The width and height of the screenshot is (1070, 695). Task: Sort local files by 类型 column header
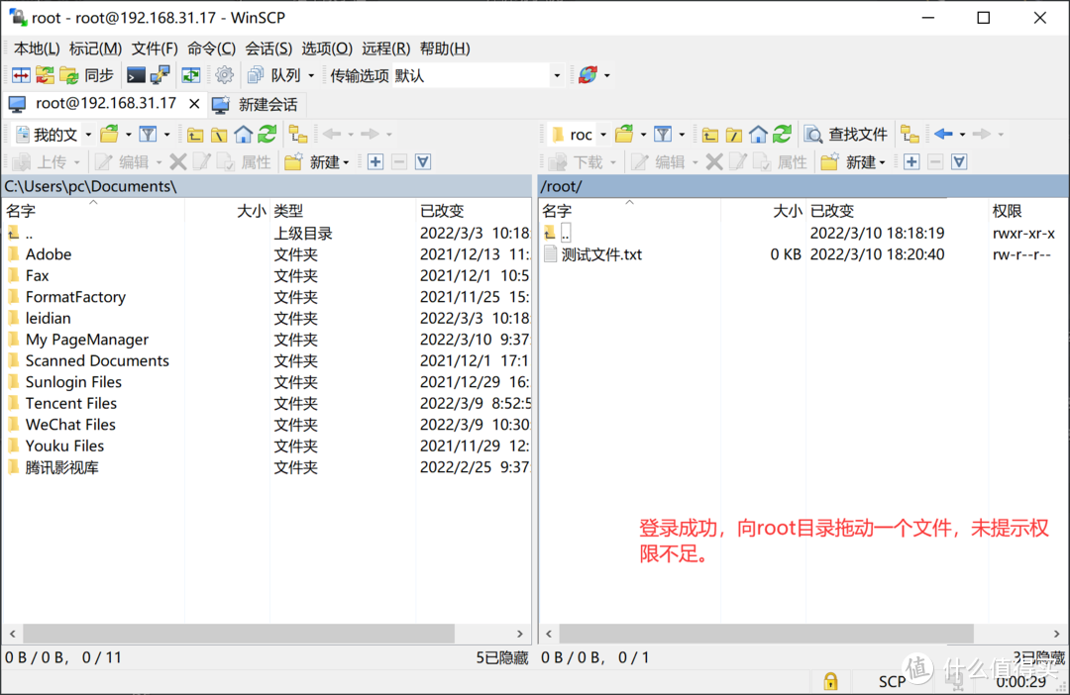[x=343, y=211]
